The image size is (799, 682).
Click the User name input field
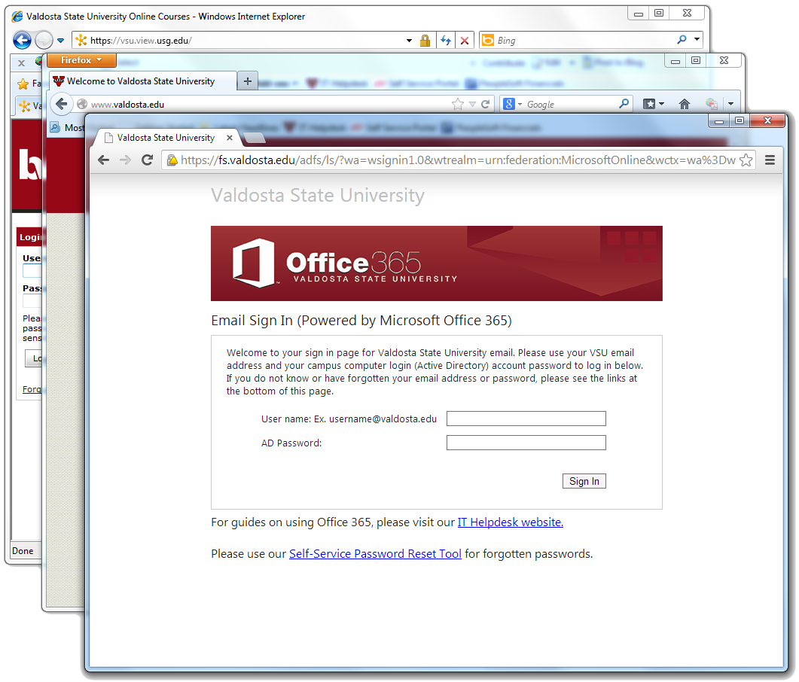pos(526,419)
